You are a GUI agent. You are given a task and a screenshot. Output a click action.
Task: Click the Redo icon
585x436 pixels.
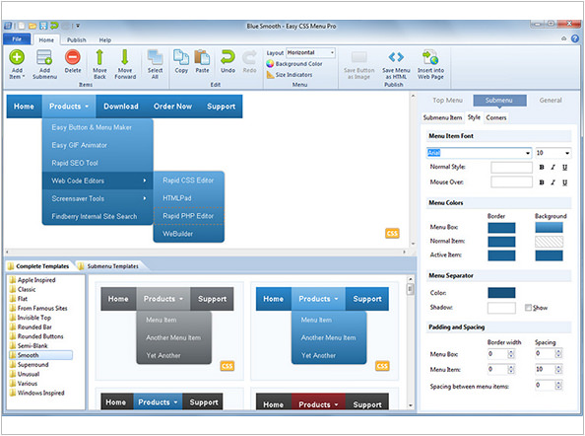click(x=249, y=57)
